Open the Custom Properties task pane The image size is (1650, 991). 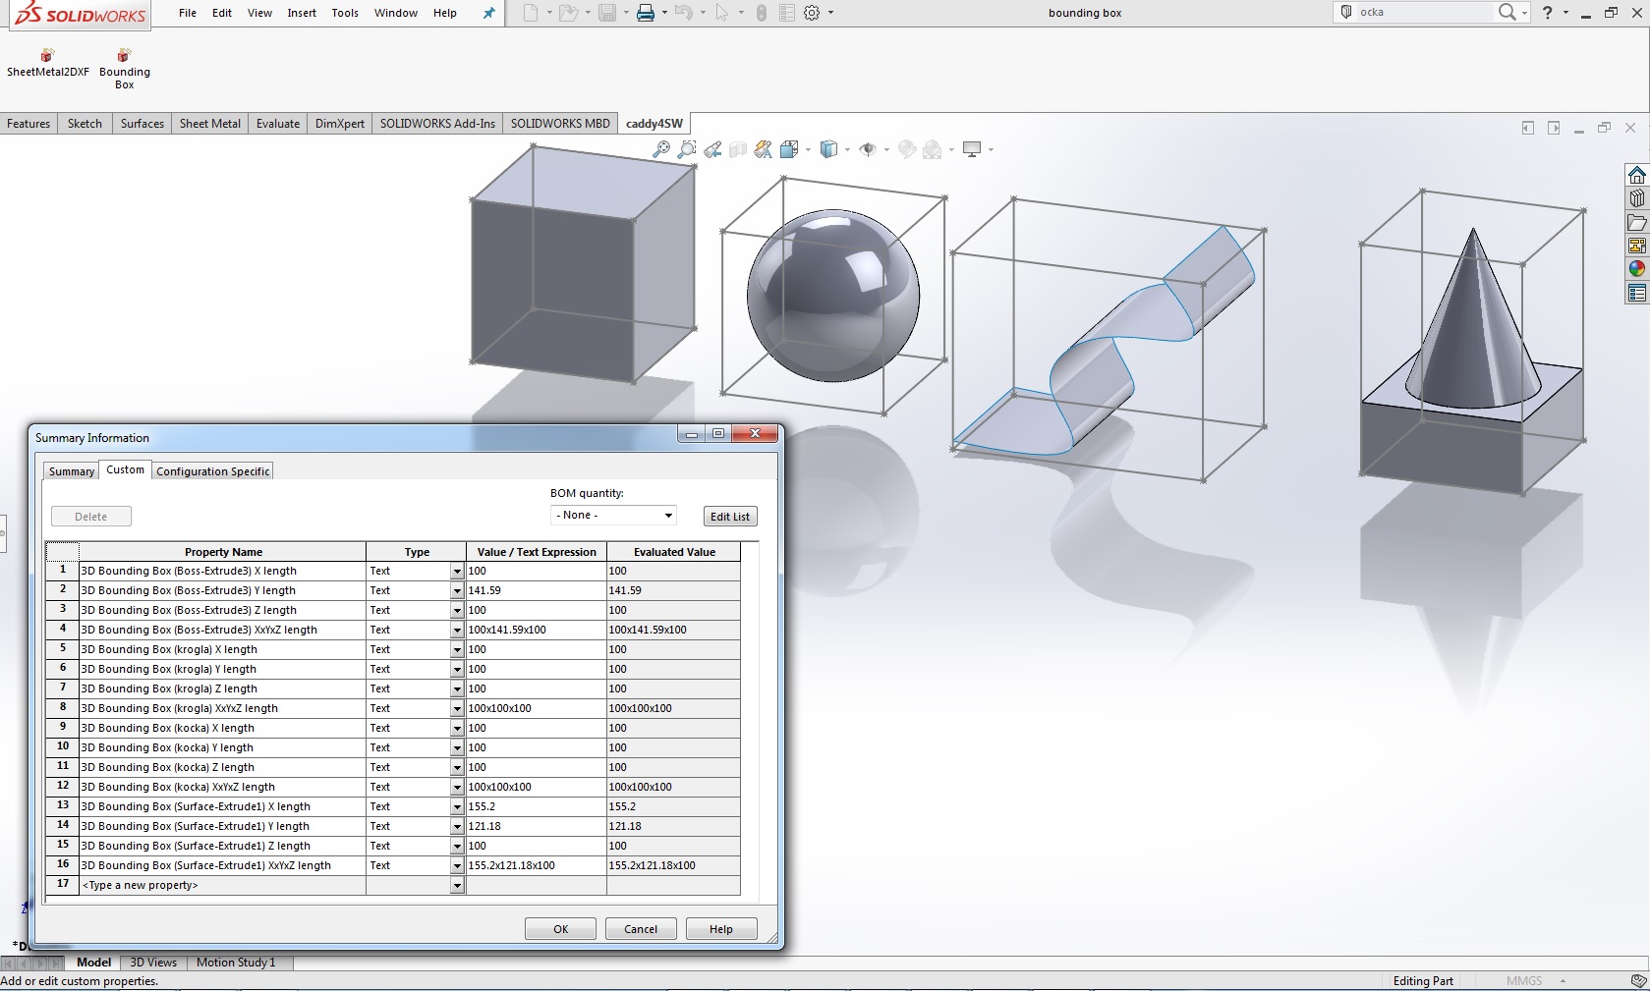coord(1636,293)
